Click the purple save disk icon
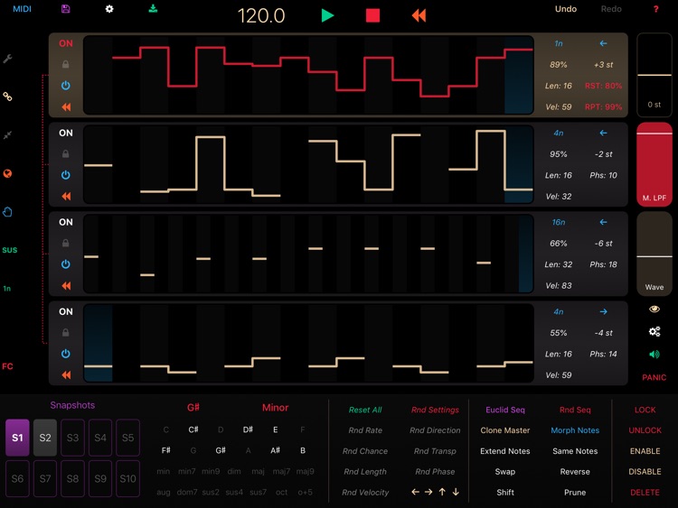 tap(66, 9)
